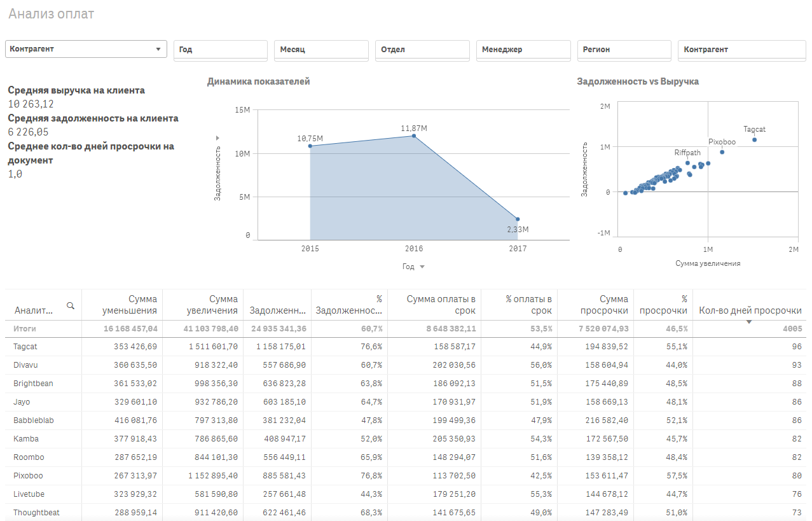Click the 2015 data point labeled 10,75M

point(310,146)
